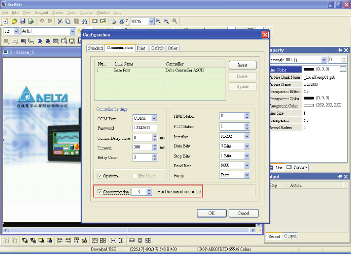Click the Cut scissors icon
Viewport: 351px width, 254px height.
(x=61, y=22)
